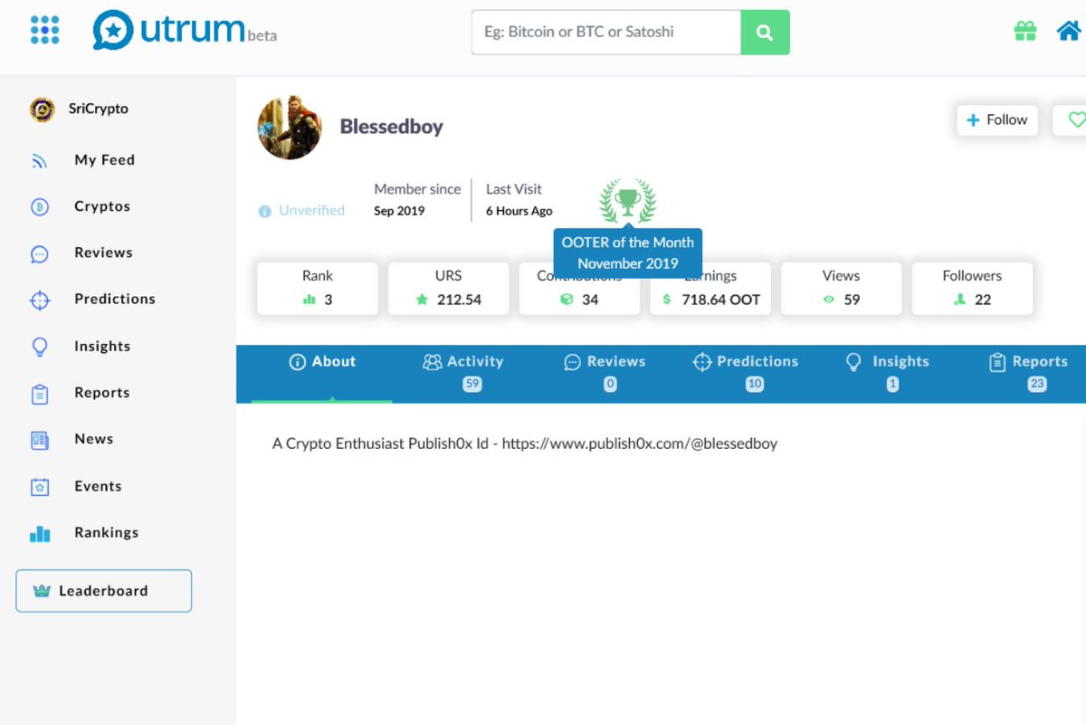Click the URS star icon
Screen dimensions: 1086x725
422,300
